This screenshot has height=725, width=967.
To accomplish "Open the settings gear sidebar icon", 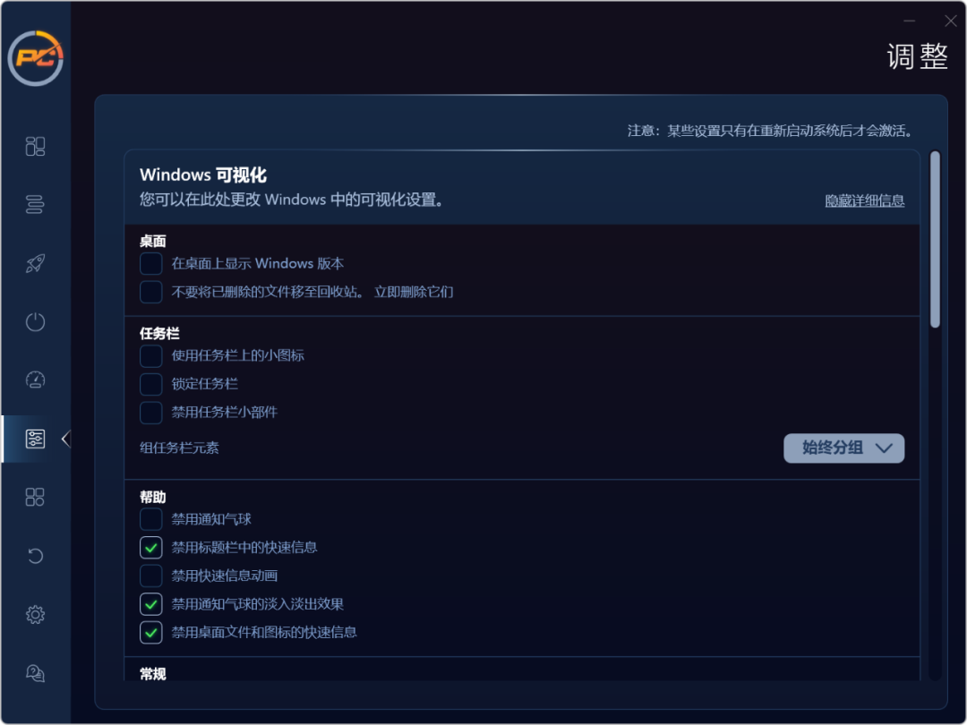I will coord(35,615).
